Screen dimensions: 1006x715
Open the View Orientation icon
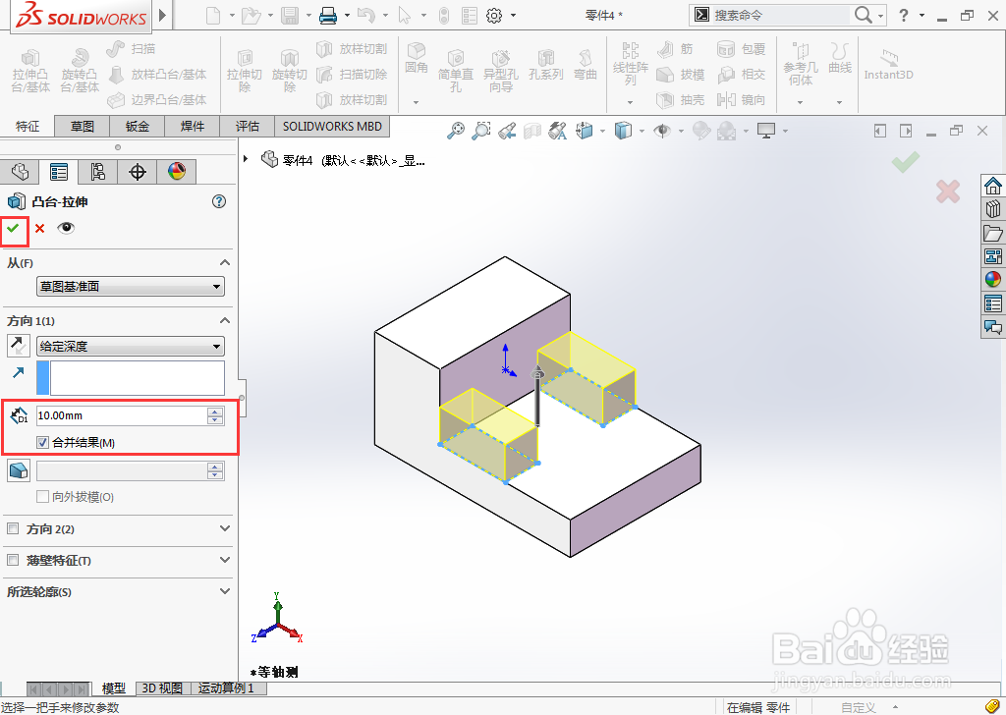(x=585, y=131)
